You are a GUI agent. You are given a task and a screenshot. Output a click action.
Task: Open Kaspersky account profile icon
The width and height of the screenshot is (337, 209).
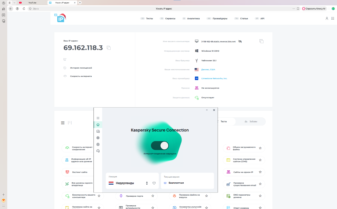point(98,144)
